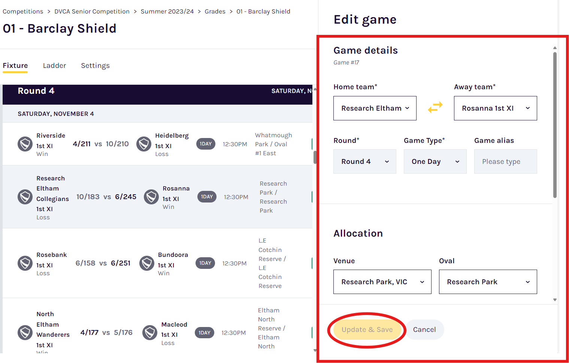Switch to the Ladder tab

pyautogui.click(x=54, y=66)
